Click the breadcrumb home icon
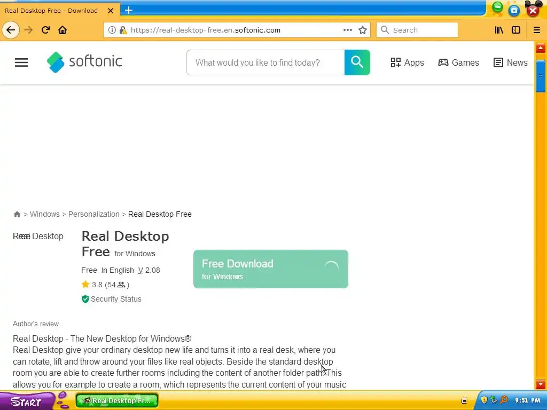Screen dimensions: 547x410 pyautogui.click(x=17, y=214)
